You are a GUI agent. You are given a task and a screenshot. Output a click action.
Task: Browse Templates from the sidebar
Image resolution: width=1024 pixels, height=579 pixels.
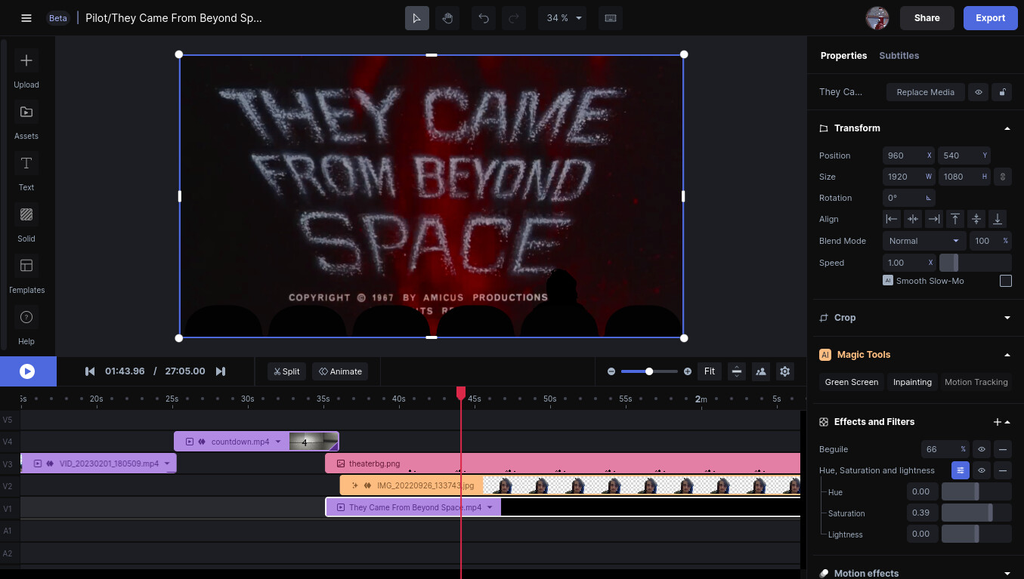pos(26,275)
